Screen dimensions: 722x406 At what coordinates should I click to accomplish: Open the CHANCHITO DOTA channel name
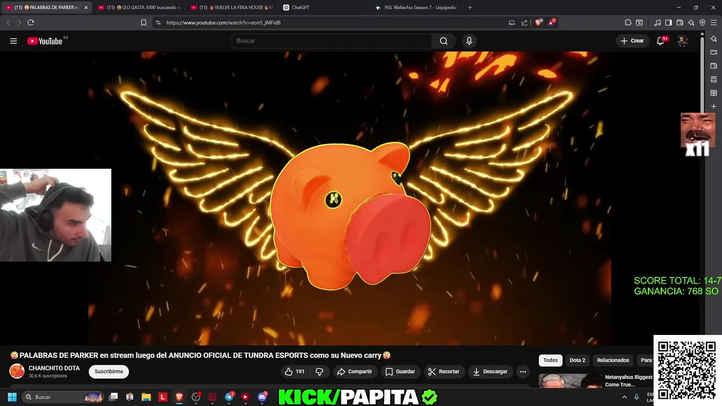point(54,368)
